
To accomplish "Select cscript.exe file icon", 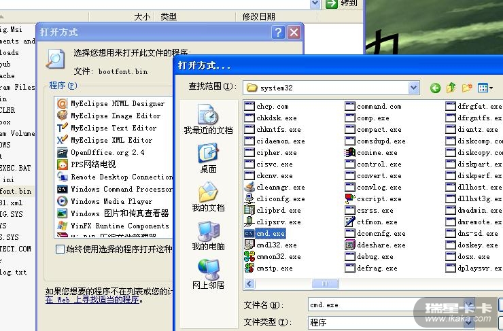I will pos(350,198).
